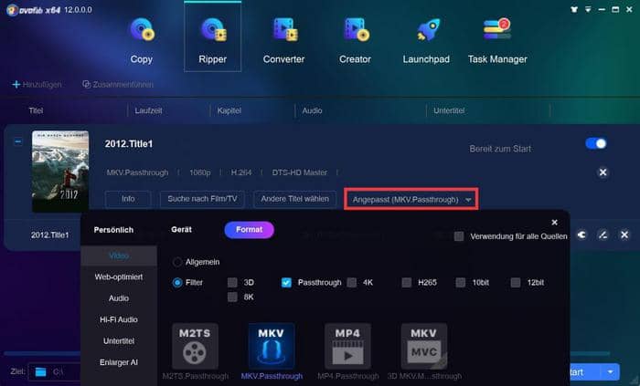Click the DVDFab logo icon
Screen dimensions: 640x386
[11, 9]
